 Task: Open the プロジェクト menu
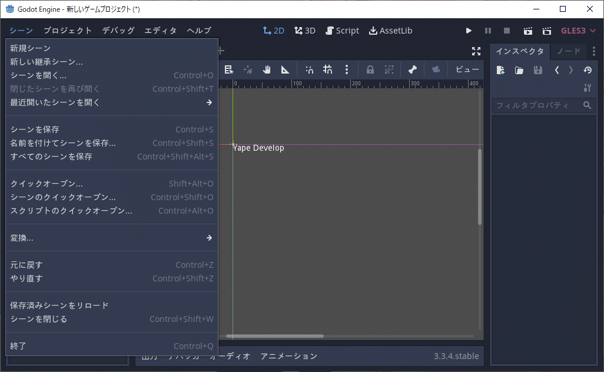[x=68, y=31]
